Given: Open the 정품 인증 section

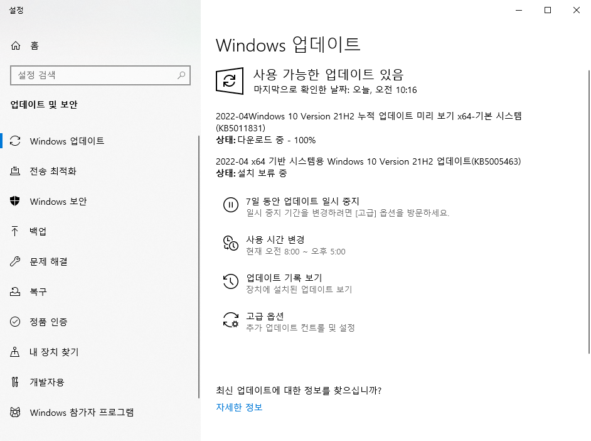Looking at the screenshot, I should [99, 322].
